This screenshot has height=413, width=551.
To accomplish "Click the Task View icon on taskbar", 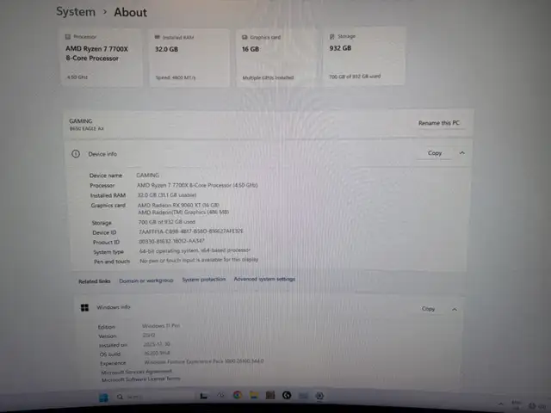I will [203, 396].
